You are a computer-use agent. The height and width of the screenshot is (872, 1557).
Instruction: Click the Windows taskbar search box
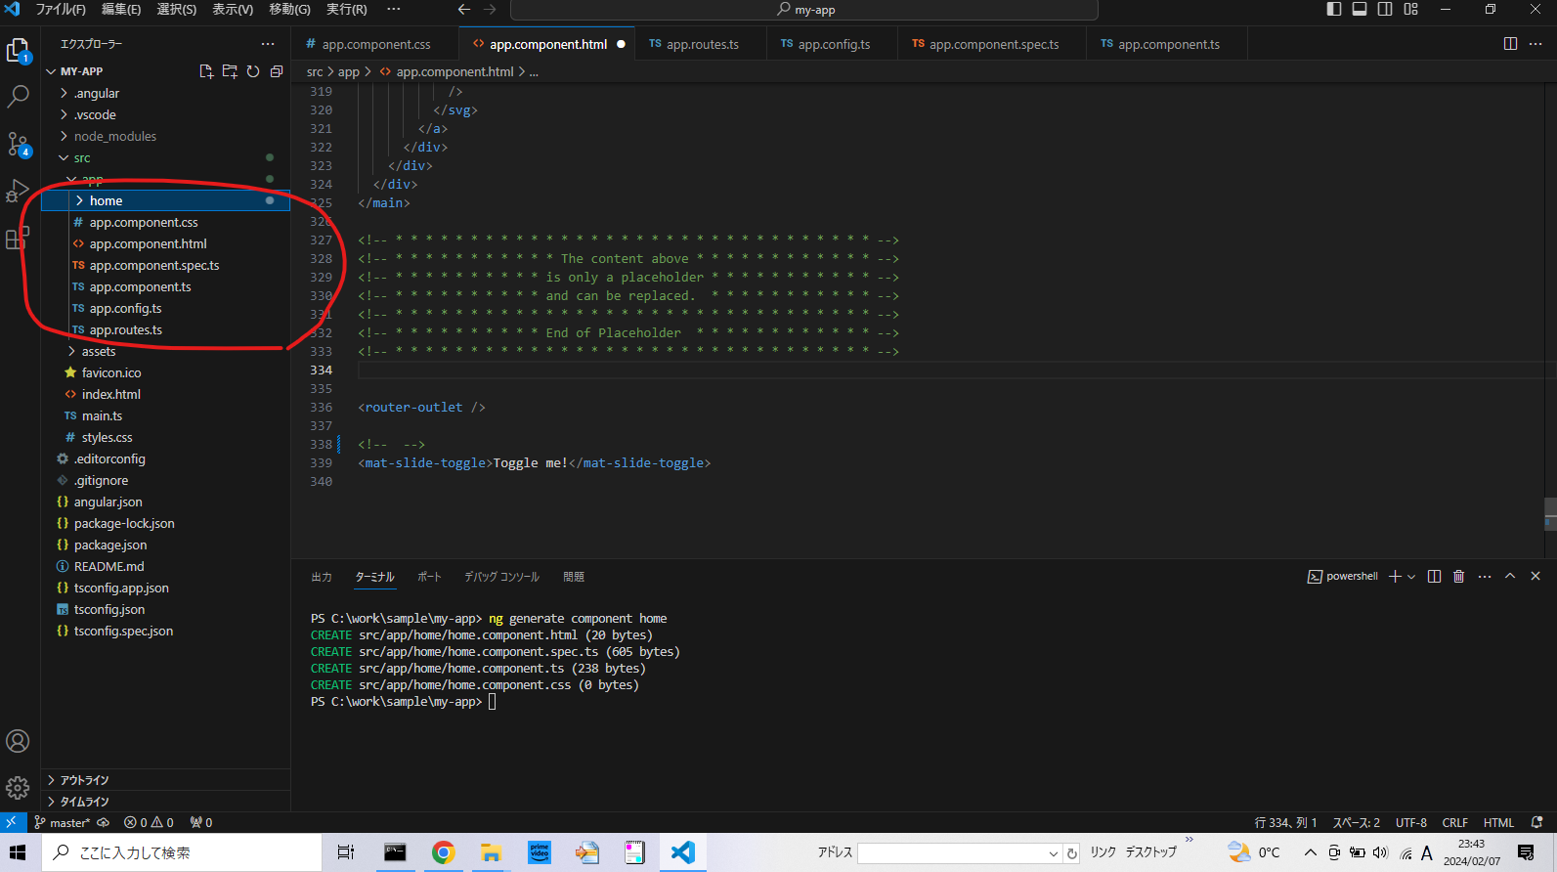[x=182, y=852]
